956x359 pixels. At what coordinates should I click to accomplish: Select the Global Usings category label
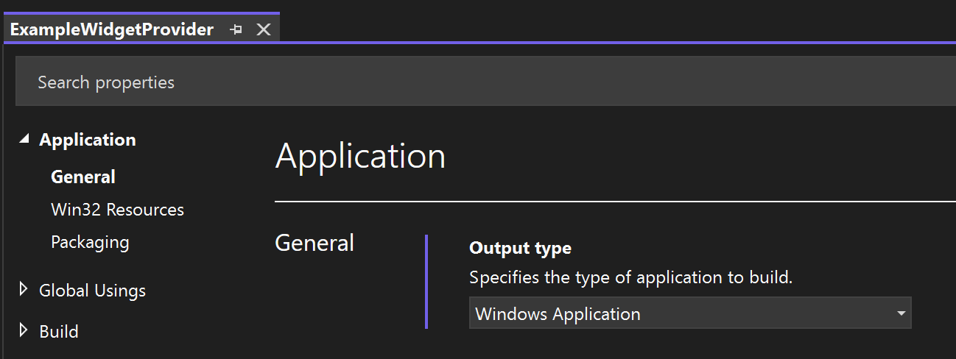92,291
